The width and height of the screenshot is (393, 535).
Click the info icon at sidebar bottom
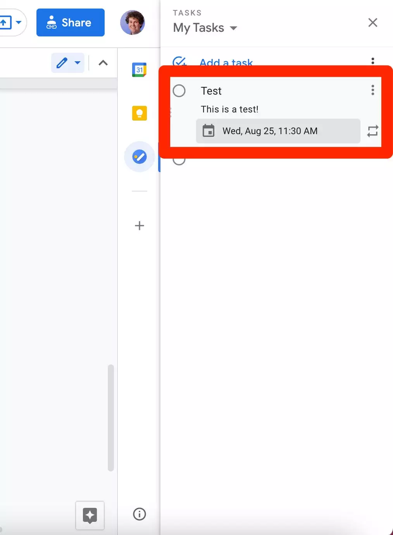[x=139, y=514]
